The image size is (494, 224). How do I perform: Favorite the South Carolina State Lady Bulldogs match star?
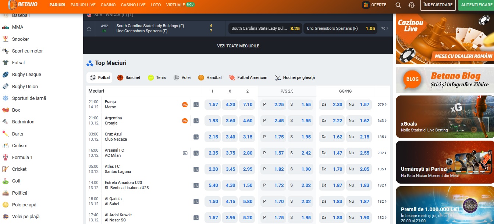(89, 29)
